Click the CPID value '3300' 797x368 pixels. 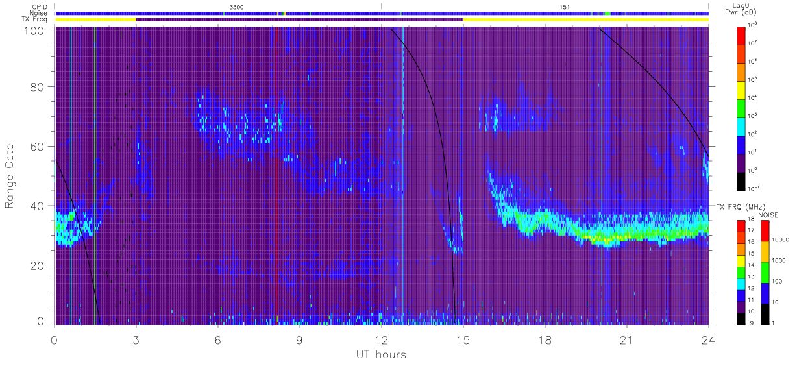pos(237,6)
